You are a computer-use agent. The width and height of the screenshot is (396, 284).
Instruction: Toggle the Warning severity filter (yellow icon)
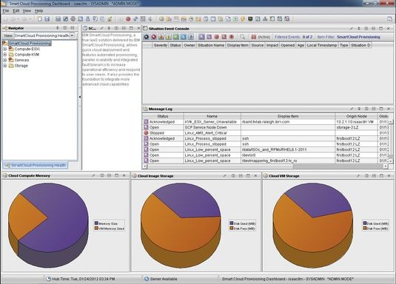click(x=169, y=37)
